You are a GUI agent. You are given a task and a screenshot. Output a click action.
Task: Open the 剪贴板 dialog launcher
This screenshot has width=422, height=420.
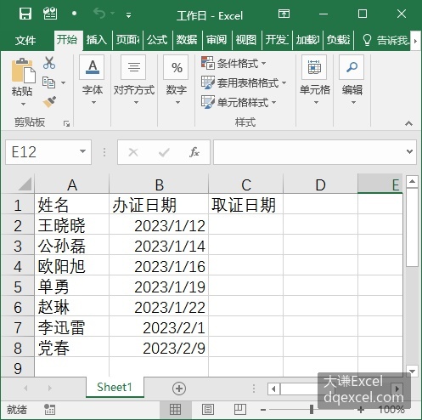tap(66, 123)
